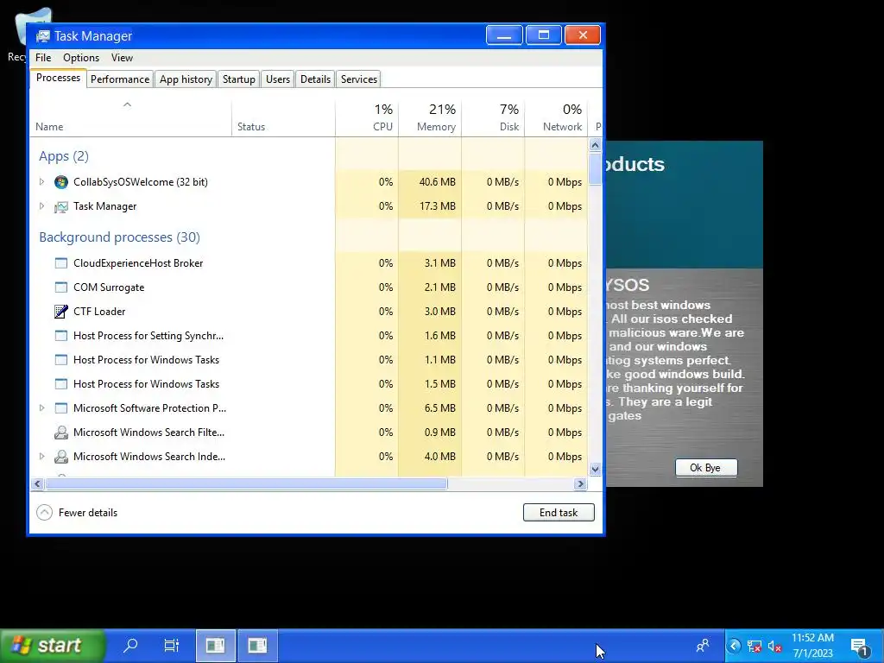Click the Background processes (30) heading

click(x=119, y=237)
